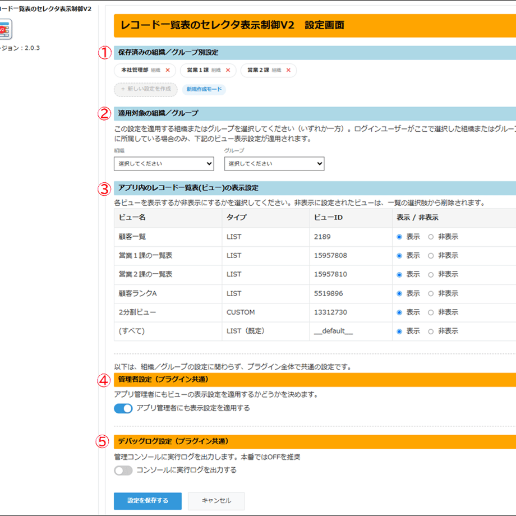Screen dimensions: 516x516
Task: Toggle アプリ管理者にも表示設定を適用する switch
Action: (123, 408)
